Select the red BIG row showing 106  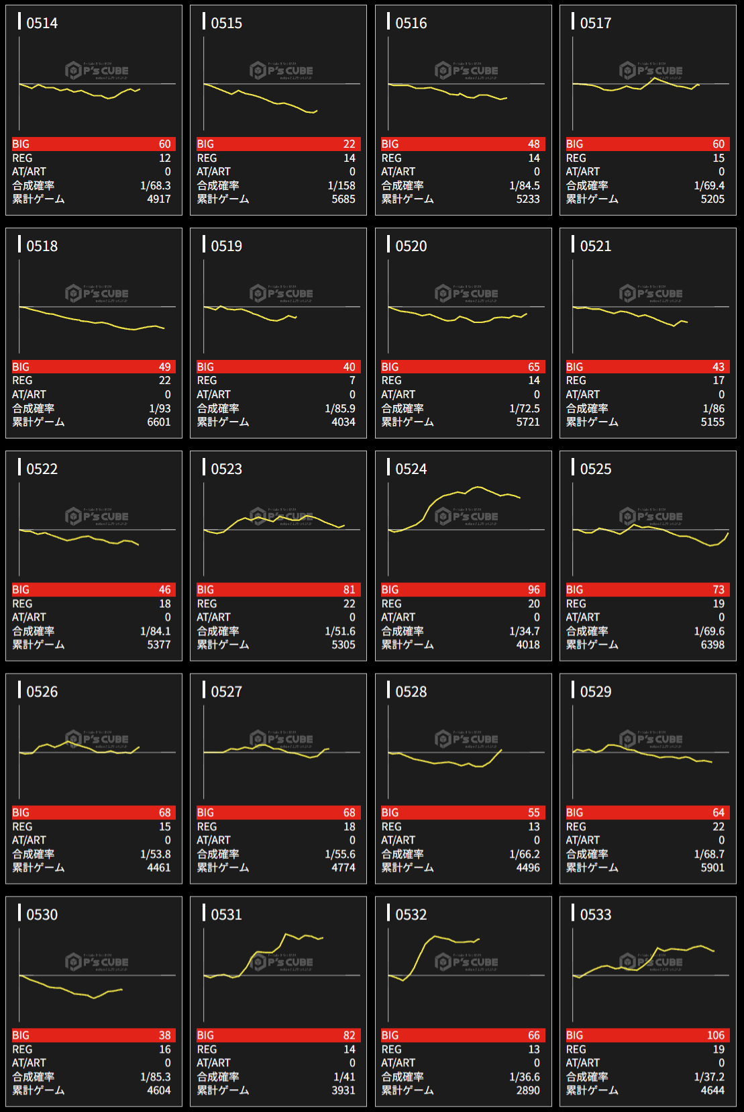[x=647, y=1035]
